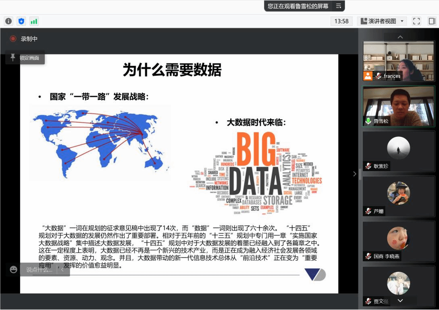Click the meeting info icon
The width and height of the screenshot is (439, 310).
8,21
